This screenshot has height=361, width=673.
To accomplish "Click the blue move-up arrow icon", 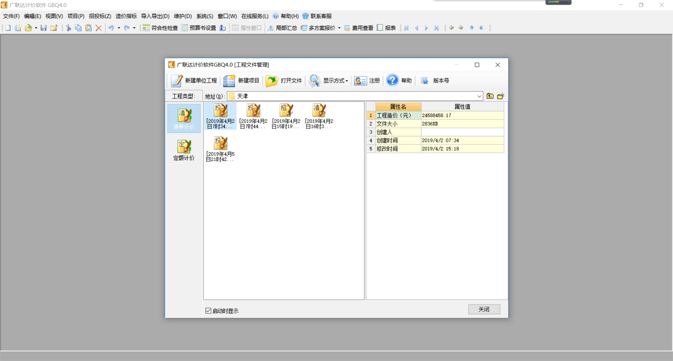I will pyautogui.click(x=472, y=28).
